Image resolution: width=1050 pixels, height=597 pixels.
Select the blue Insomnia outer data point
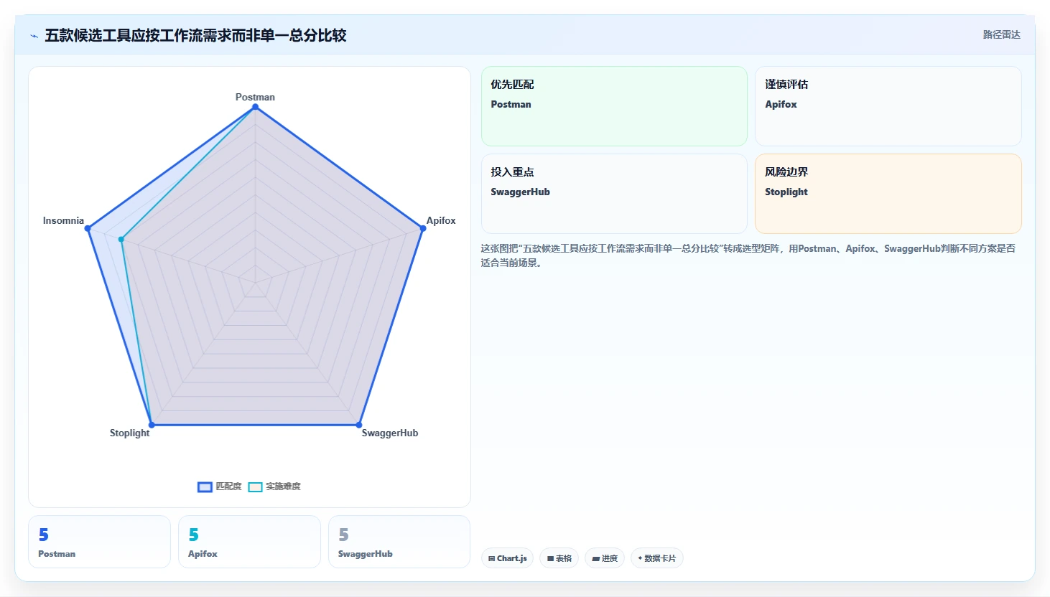click(x=88, y=229)
